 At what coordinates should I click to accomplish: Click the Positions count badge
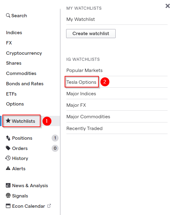pos(55,138)
